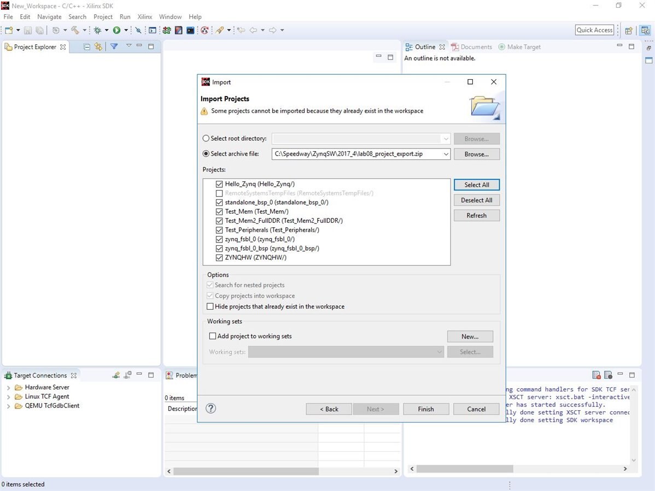Open Help via question mark icon
The image size is (655, 491).
211,409
